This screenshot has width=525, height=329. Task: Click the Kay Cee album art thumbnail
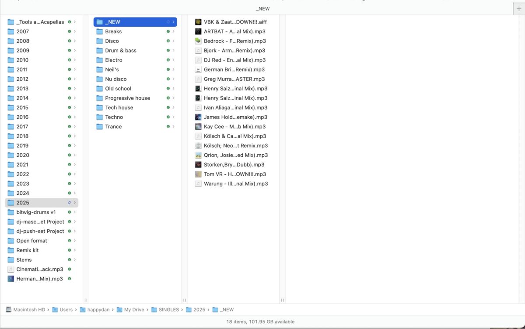pyautogui.click(x=198, y=126)
